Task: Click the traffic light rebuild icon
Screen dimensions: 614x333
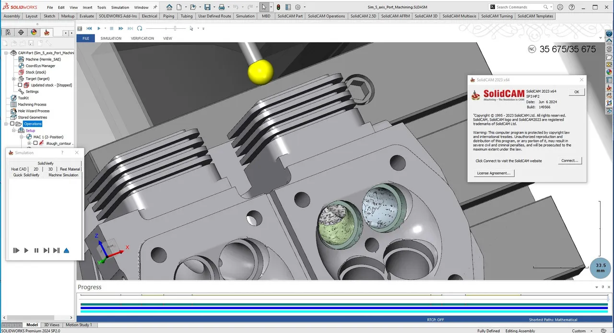Action: 278,7
